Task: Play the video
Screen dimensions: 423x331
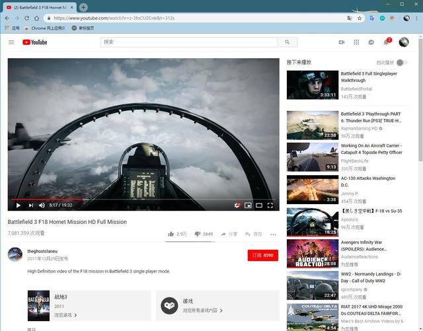Action: [x=19, y=205]
